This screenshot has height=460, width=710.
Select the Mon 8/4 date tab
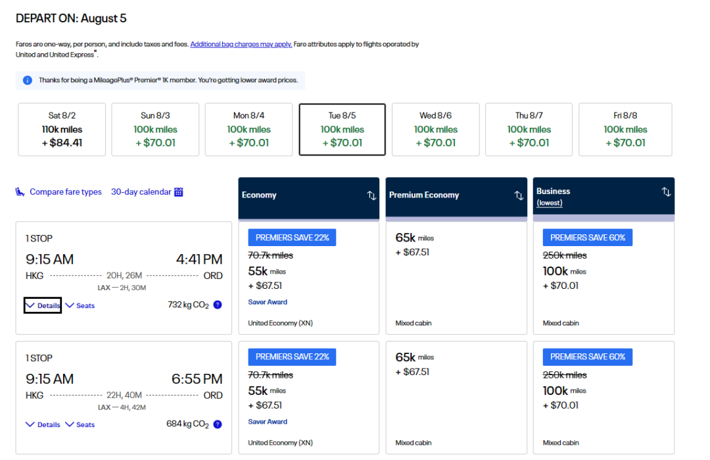[x=248, y=129]
